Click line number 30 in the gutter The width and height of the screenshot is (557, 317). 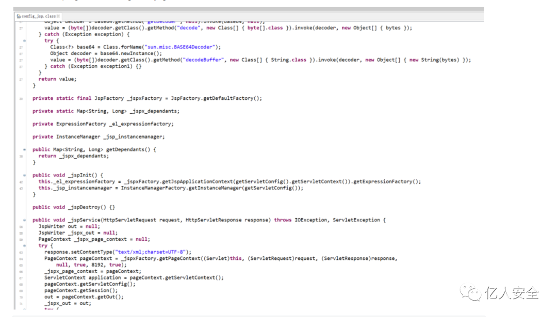click(21, 99)
